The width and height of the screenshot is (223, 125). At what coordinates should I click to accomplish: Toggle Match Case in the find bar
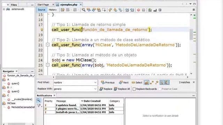(x=146, y=83)
